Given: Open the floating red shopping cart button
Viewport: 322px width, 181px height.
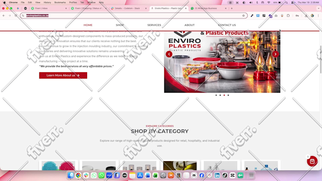Looking at the screenshot, I should coord(312,161).
